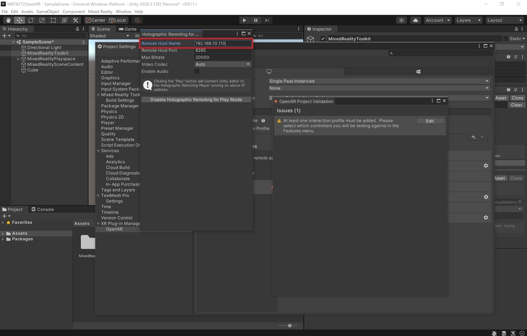Open the Video Codec Auto dropdown

[x=223, y=64]
